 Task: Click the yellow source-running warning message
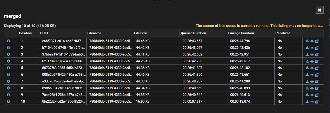(x=259, y=26)
